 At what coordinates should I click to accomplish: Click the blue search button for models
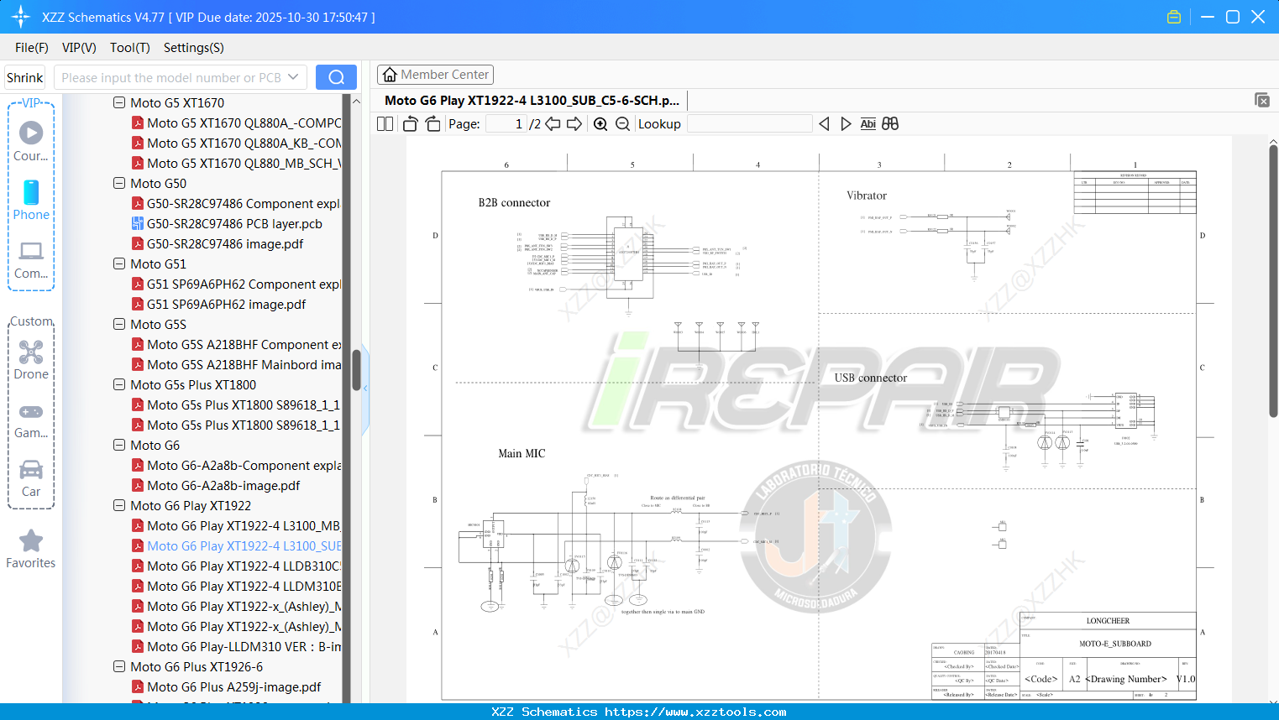pos(336,77)
